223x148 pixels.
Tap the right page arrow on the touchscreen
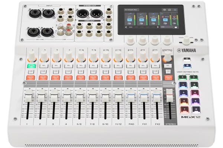click(x=158, y=27)
